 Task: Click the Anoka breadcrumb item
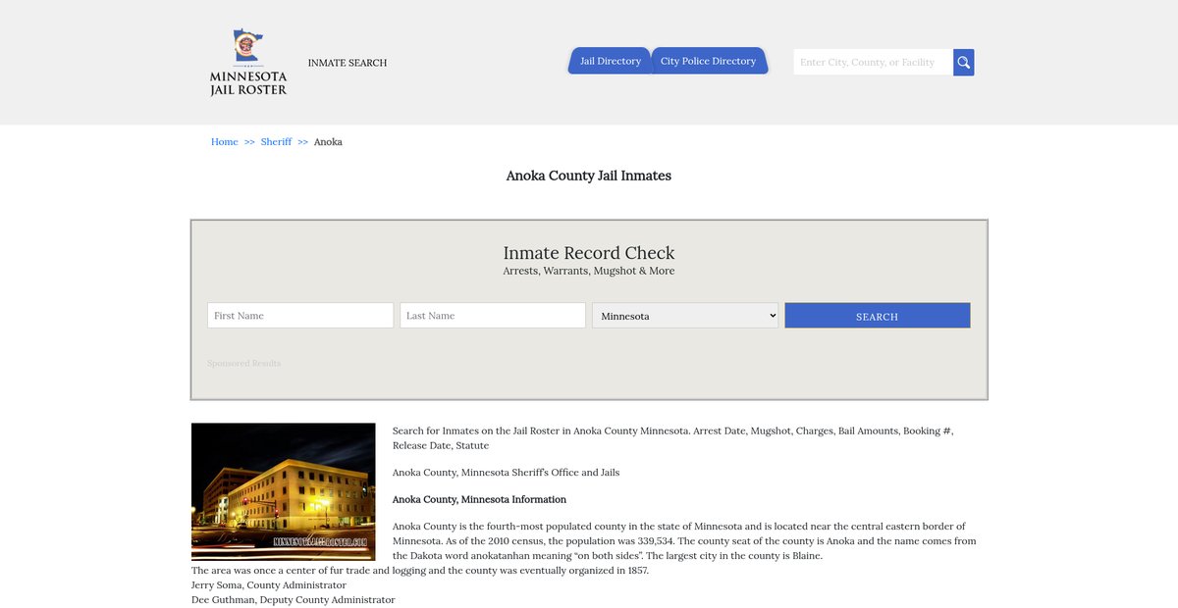coord(328,142)
